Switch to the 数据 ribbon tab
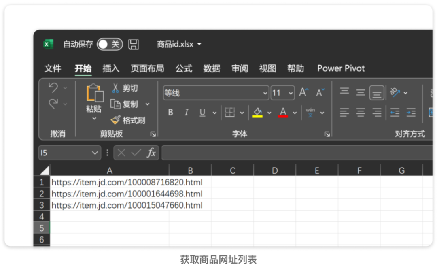 point(212,68)
